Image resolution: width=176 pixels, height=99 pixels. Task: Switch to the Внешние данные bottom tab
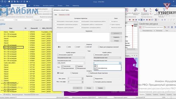tap(17, 95)
